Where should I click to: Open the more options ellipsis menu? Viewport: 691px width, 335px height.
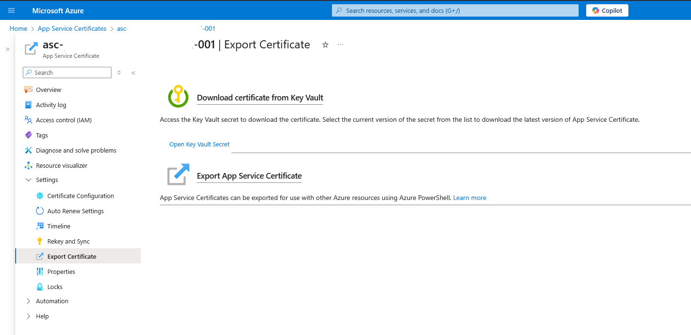(x=341, y=45)
